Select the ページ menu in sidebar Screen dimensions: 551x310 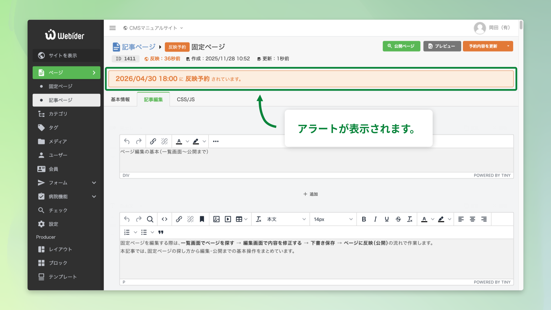click(x=66, y=73)
